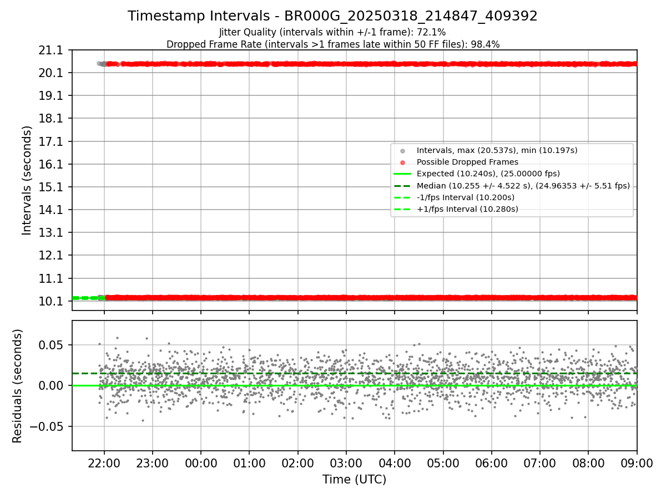Screen dimensions: 666x499
Task: Click the 01:00 x-axis tick label
Action: 249,464
